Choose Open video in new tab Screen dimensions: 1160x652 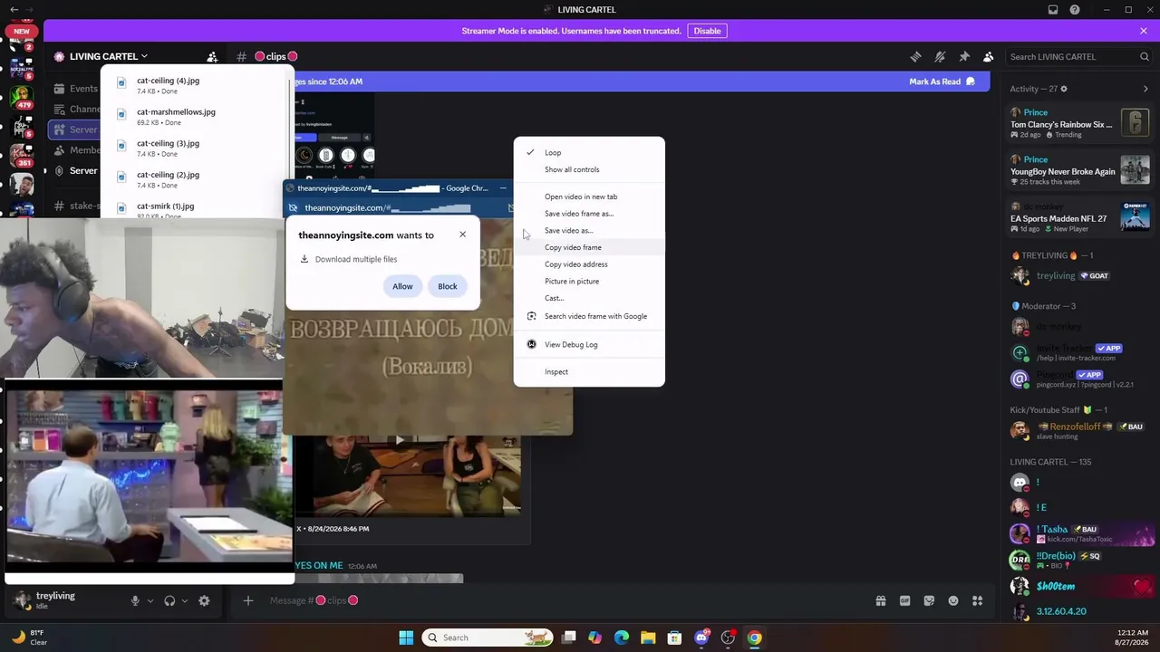[589, 197]
